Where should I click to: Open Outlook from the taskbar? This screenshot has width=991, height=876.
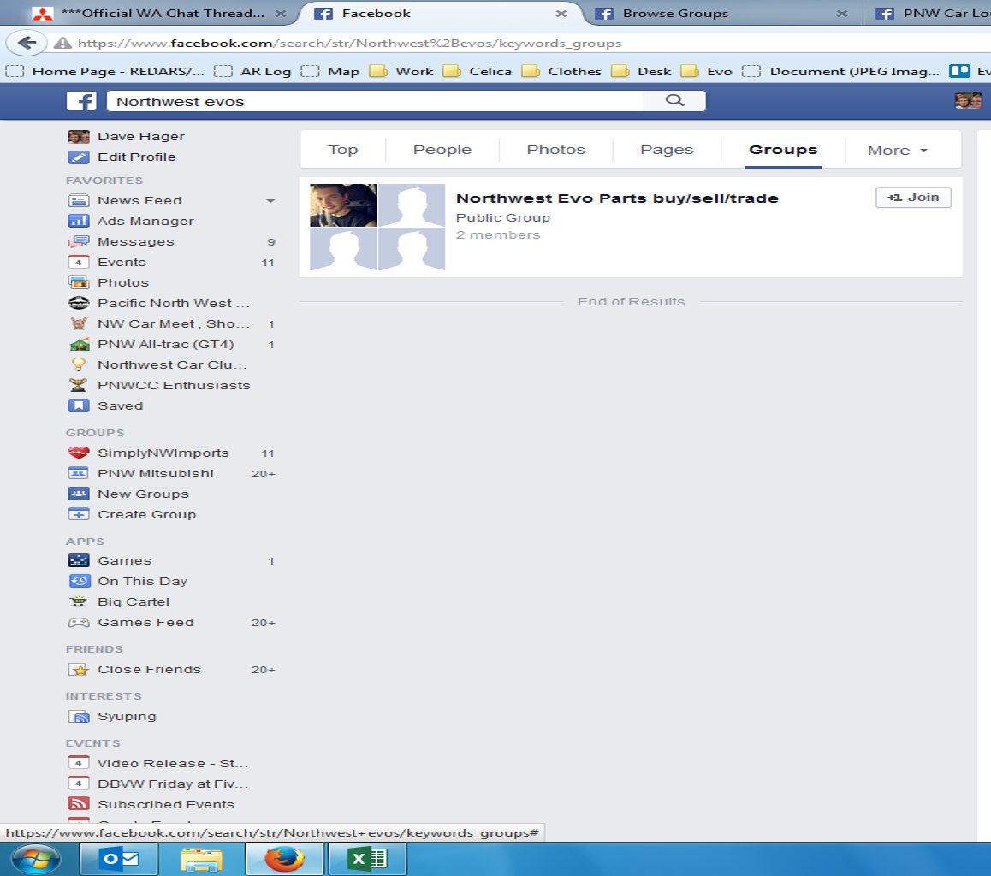pos(119,858)
